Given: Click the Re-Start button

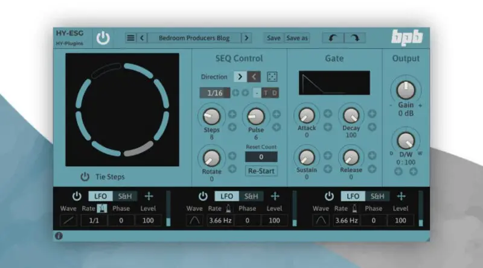Looking at the screenshot, I should click(x=261, y=171).
